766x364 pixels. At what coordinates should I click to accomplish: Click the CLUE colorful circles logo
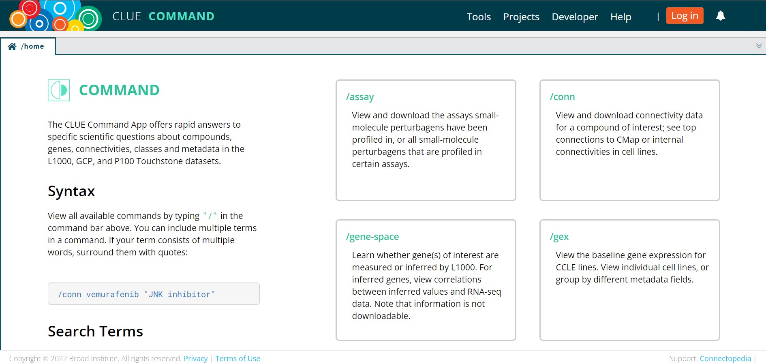click(x=56, y=15)
